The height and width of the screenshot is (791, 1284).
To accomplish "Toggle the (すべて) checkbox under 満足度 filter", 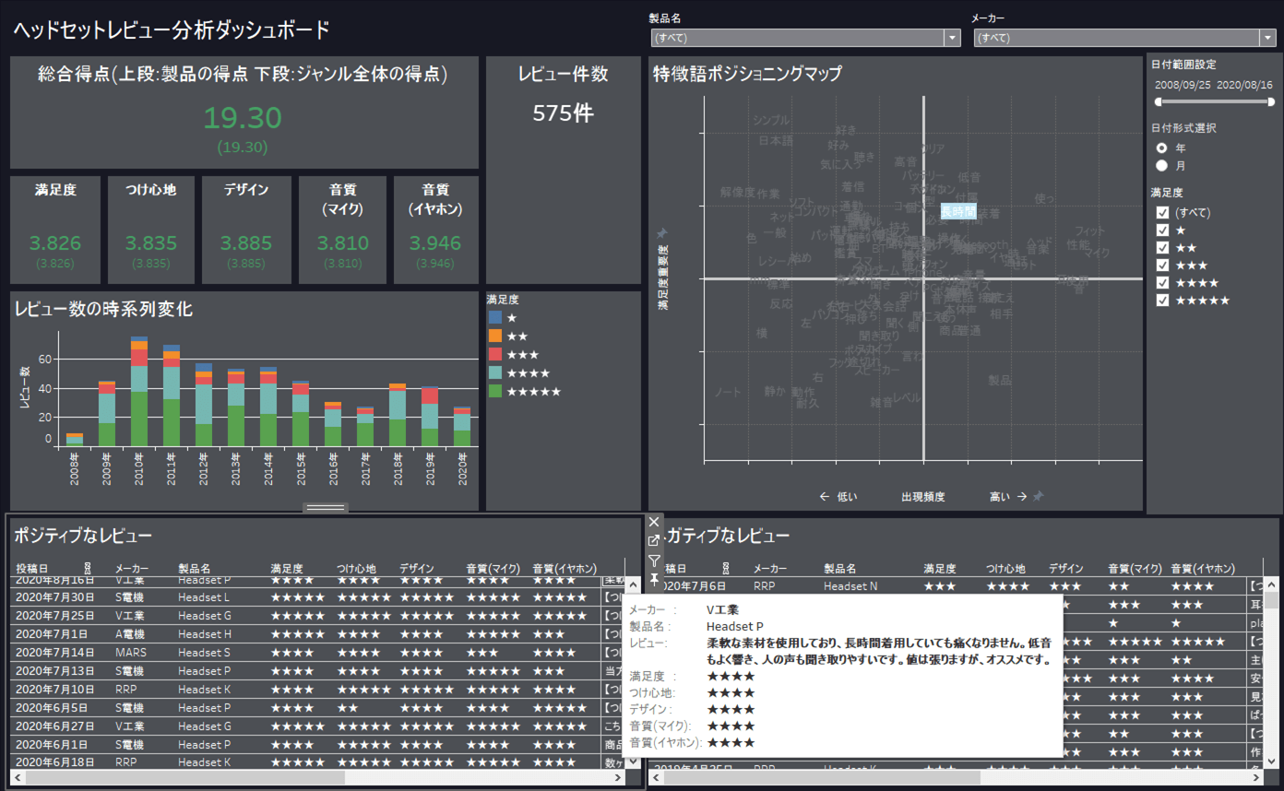I will point(1162,213).
